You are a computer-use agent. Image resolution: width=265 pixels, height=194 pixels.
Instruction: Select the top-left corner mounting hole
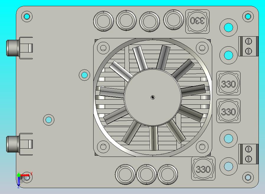point(27,17)
